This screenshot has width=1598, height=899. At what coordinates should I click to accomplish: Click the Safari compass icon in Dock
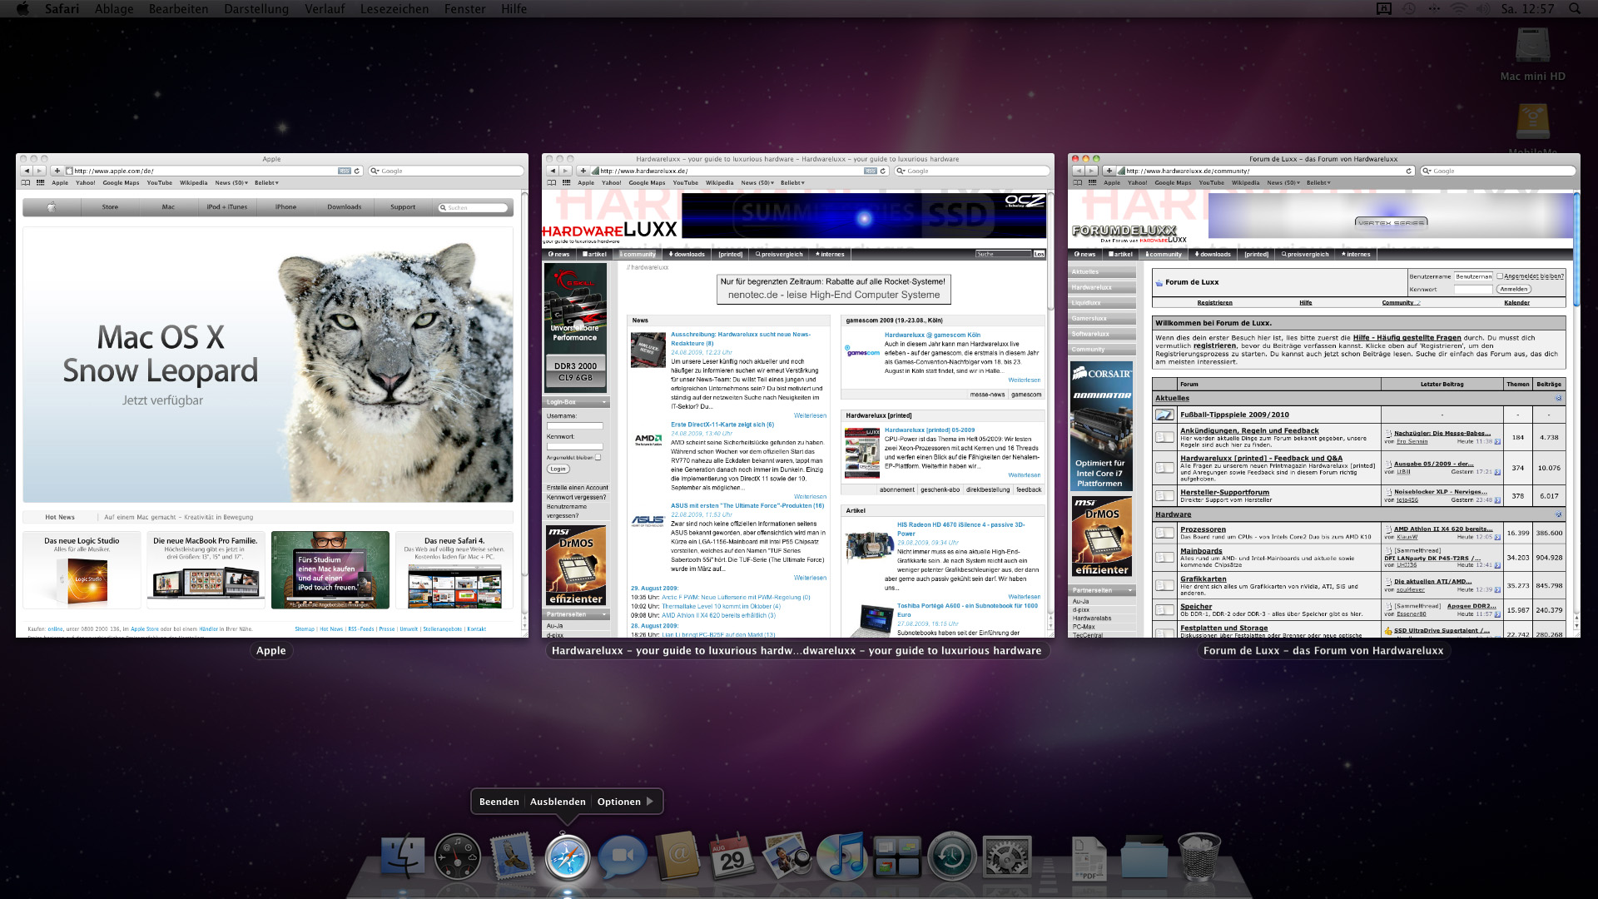point(568,857)
